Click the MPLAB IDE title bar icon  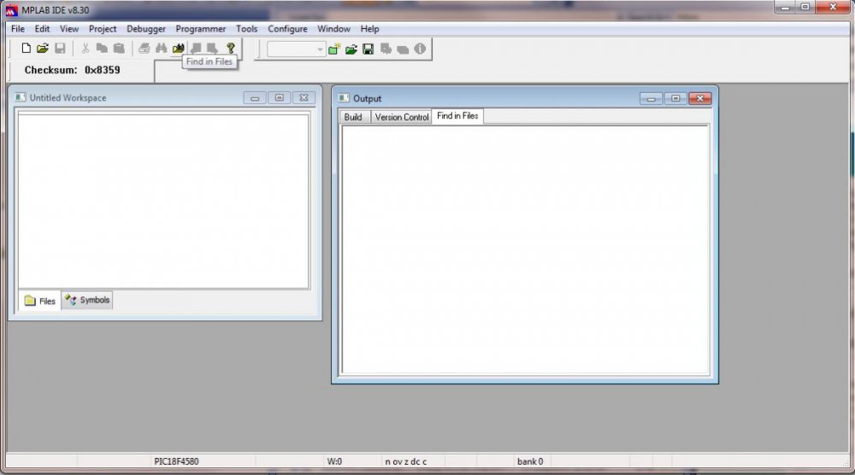[11, 9]
